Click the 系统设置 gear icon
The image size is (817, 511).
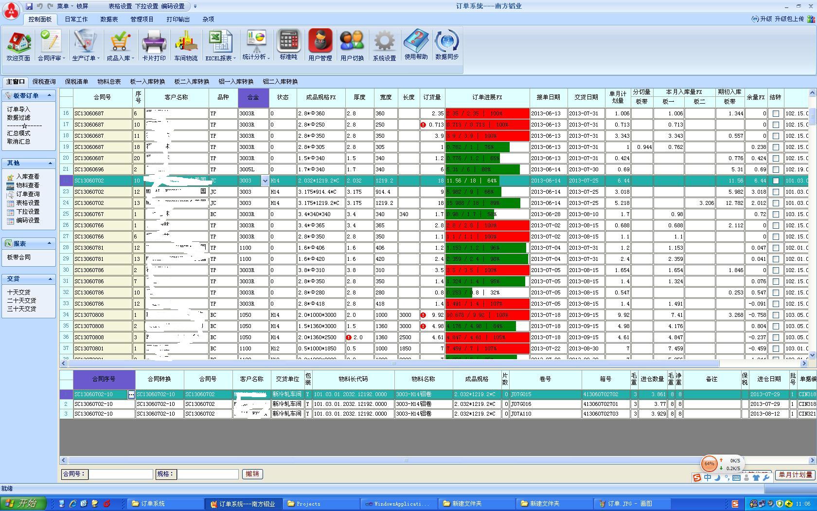[384, 45]
